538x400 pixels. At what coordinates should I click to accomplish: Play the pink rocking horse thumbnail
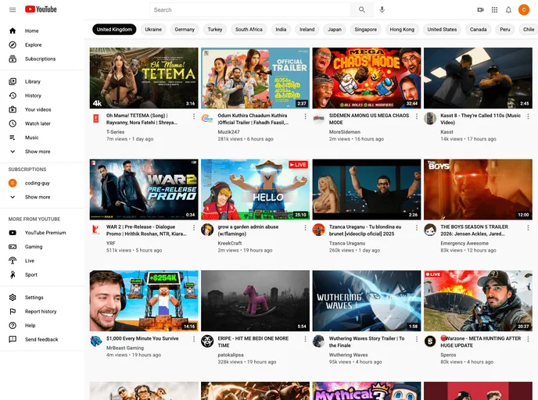(255, 301)
